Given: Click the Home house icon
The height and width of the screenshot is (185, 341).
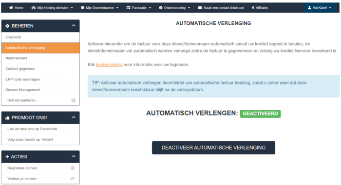Looking at the screenshot, I should click(11, 8).
